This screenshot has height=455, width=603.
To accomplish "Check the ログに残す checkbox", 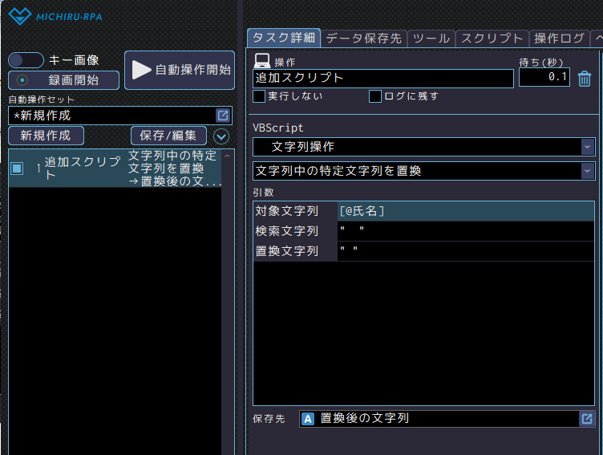I will coord(375,96).
